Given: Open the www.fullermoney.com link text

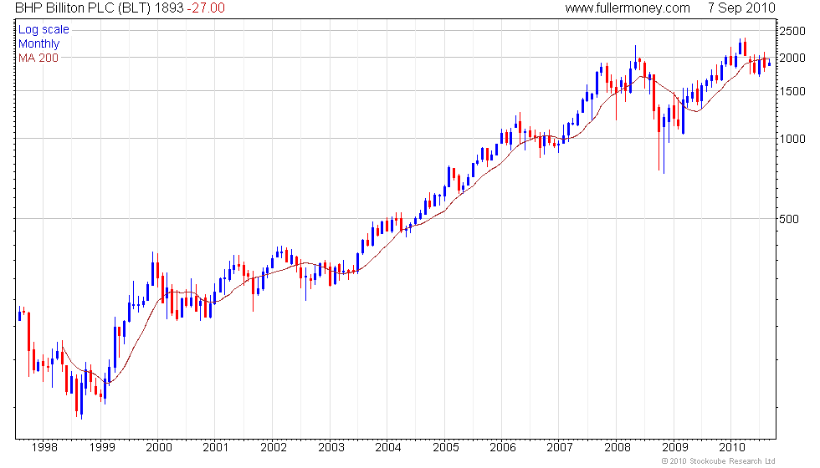Looking at the screenshot, I should pos(628,8).
